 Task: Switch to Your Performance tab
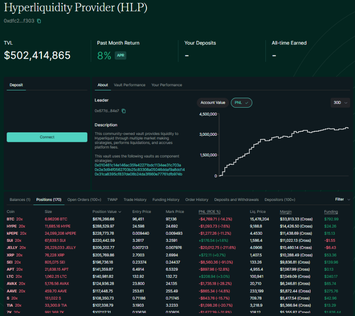pyautogui.click(x=167, y=85)
